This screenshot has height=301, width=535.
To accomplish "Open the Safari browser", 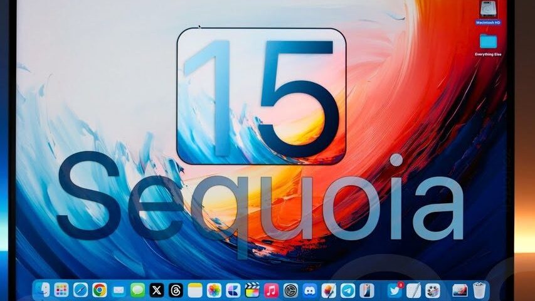I will [80, 290].
